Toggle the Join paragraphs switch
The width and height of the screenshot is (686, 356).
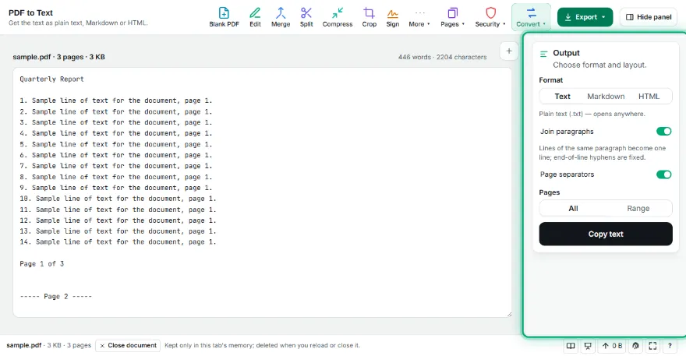coord(663,131)
